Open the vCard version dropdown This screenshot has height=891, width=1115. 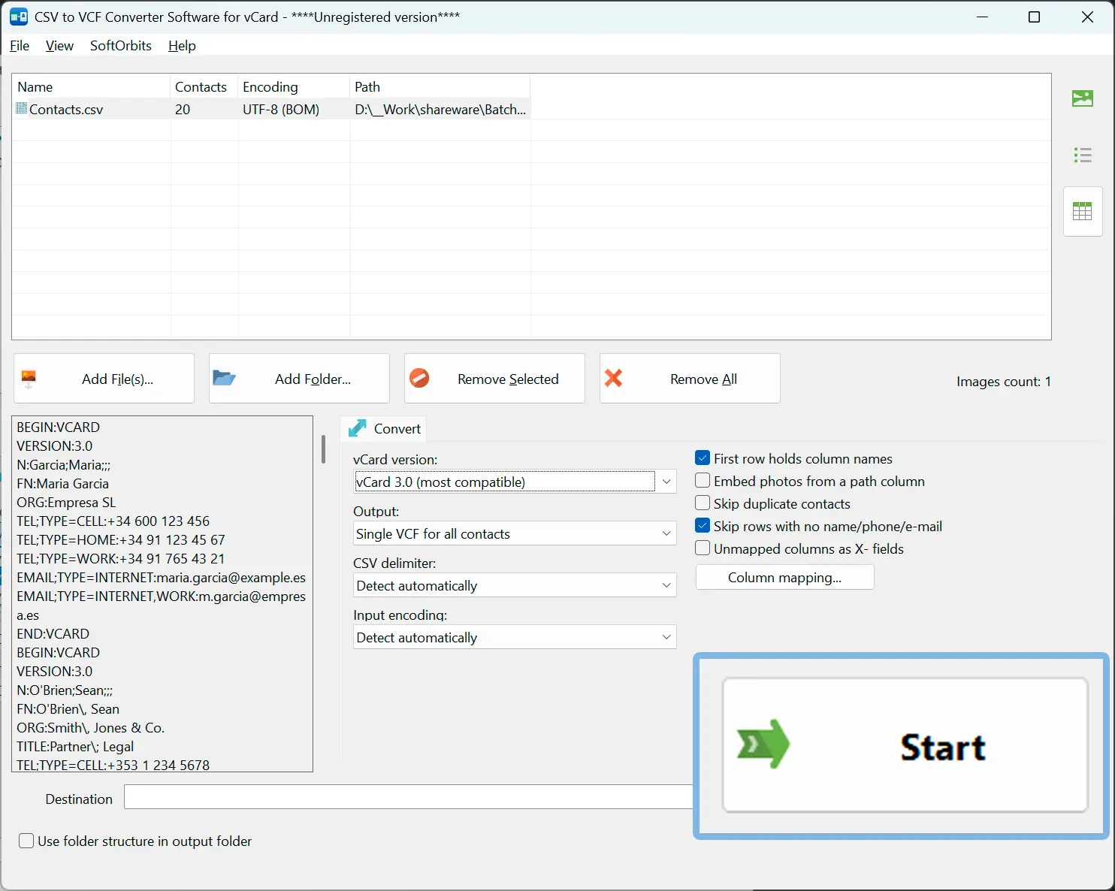pyautogui.click(x=515, y=482)
